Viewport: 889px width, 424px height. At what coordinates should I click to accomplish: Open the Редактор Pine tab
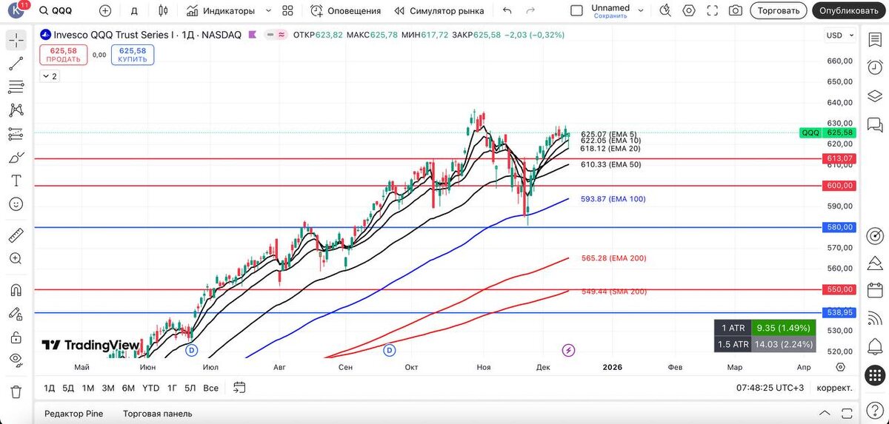pos(74,414)
